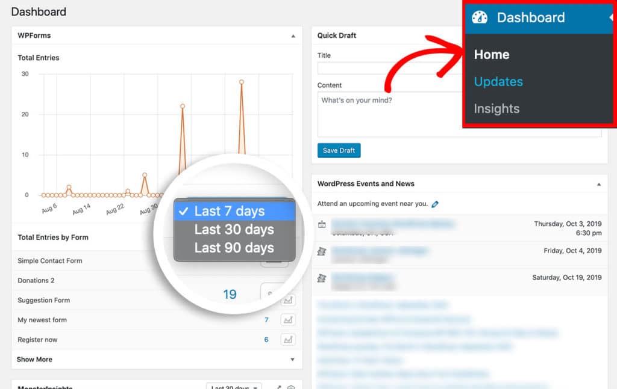Screen dimensions: 617x389
Task: Open the Home link under Dashboard
Action: (x=491, y=54)
